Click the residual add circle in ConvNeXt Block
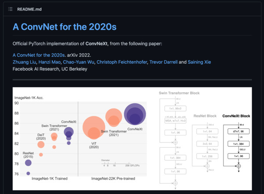The height and width of the screenshot is (194, 264). (238, 166)
